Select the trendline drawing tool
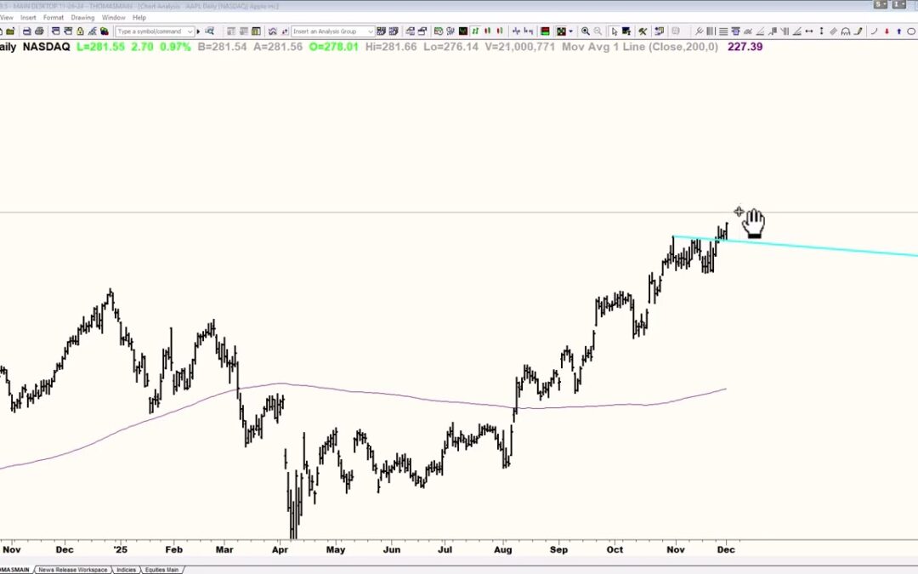This screenshot has width=918, height=574. point(759,31)
